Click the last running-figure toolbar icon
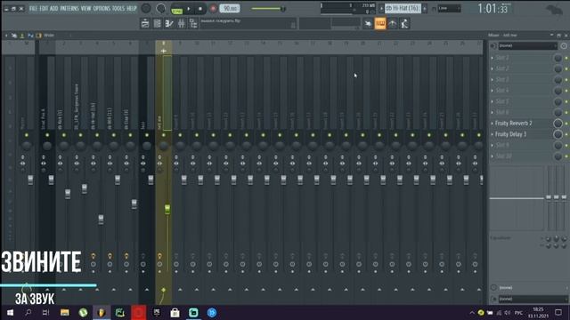Image resolution: width=570 pixels, height=320 pixels. [404, 24]
